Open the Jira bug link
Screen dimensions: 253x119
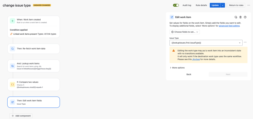coord(196,59)
